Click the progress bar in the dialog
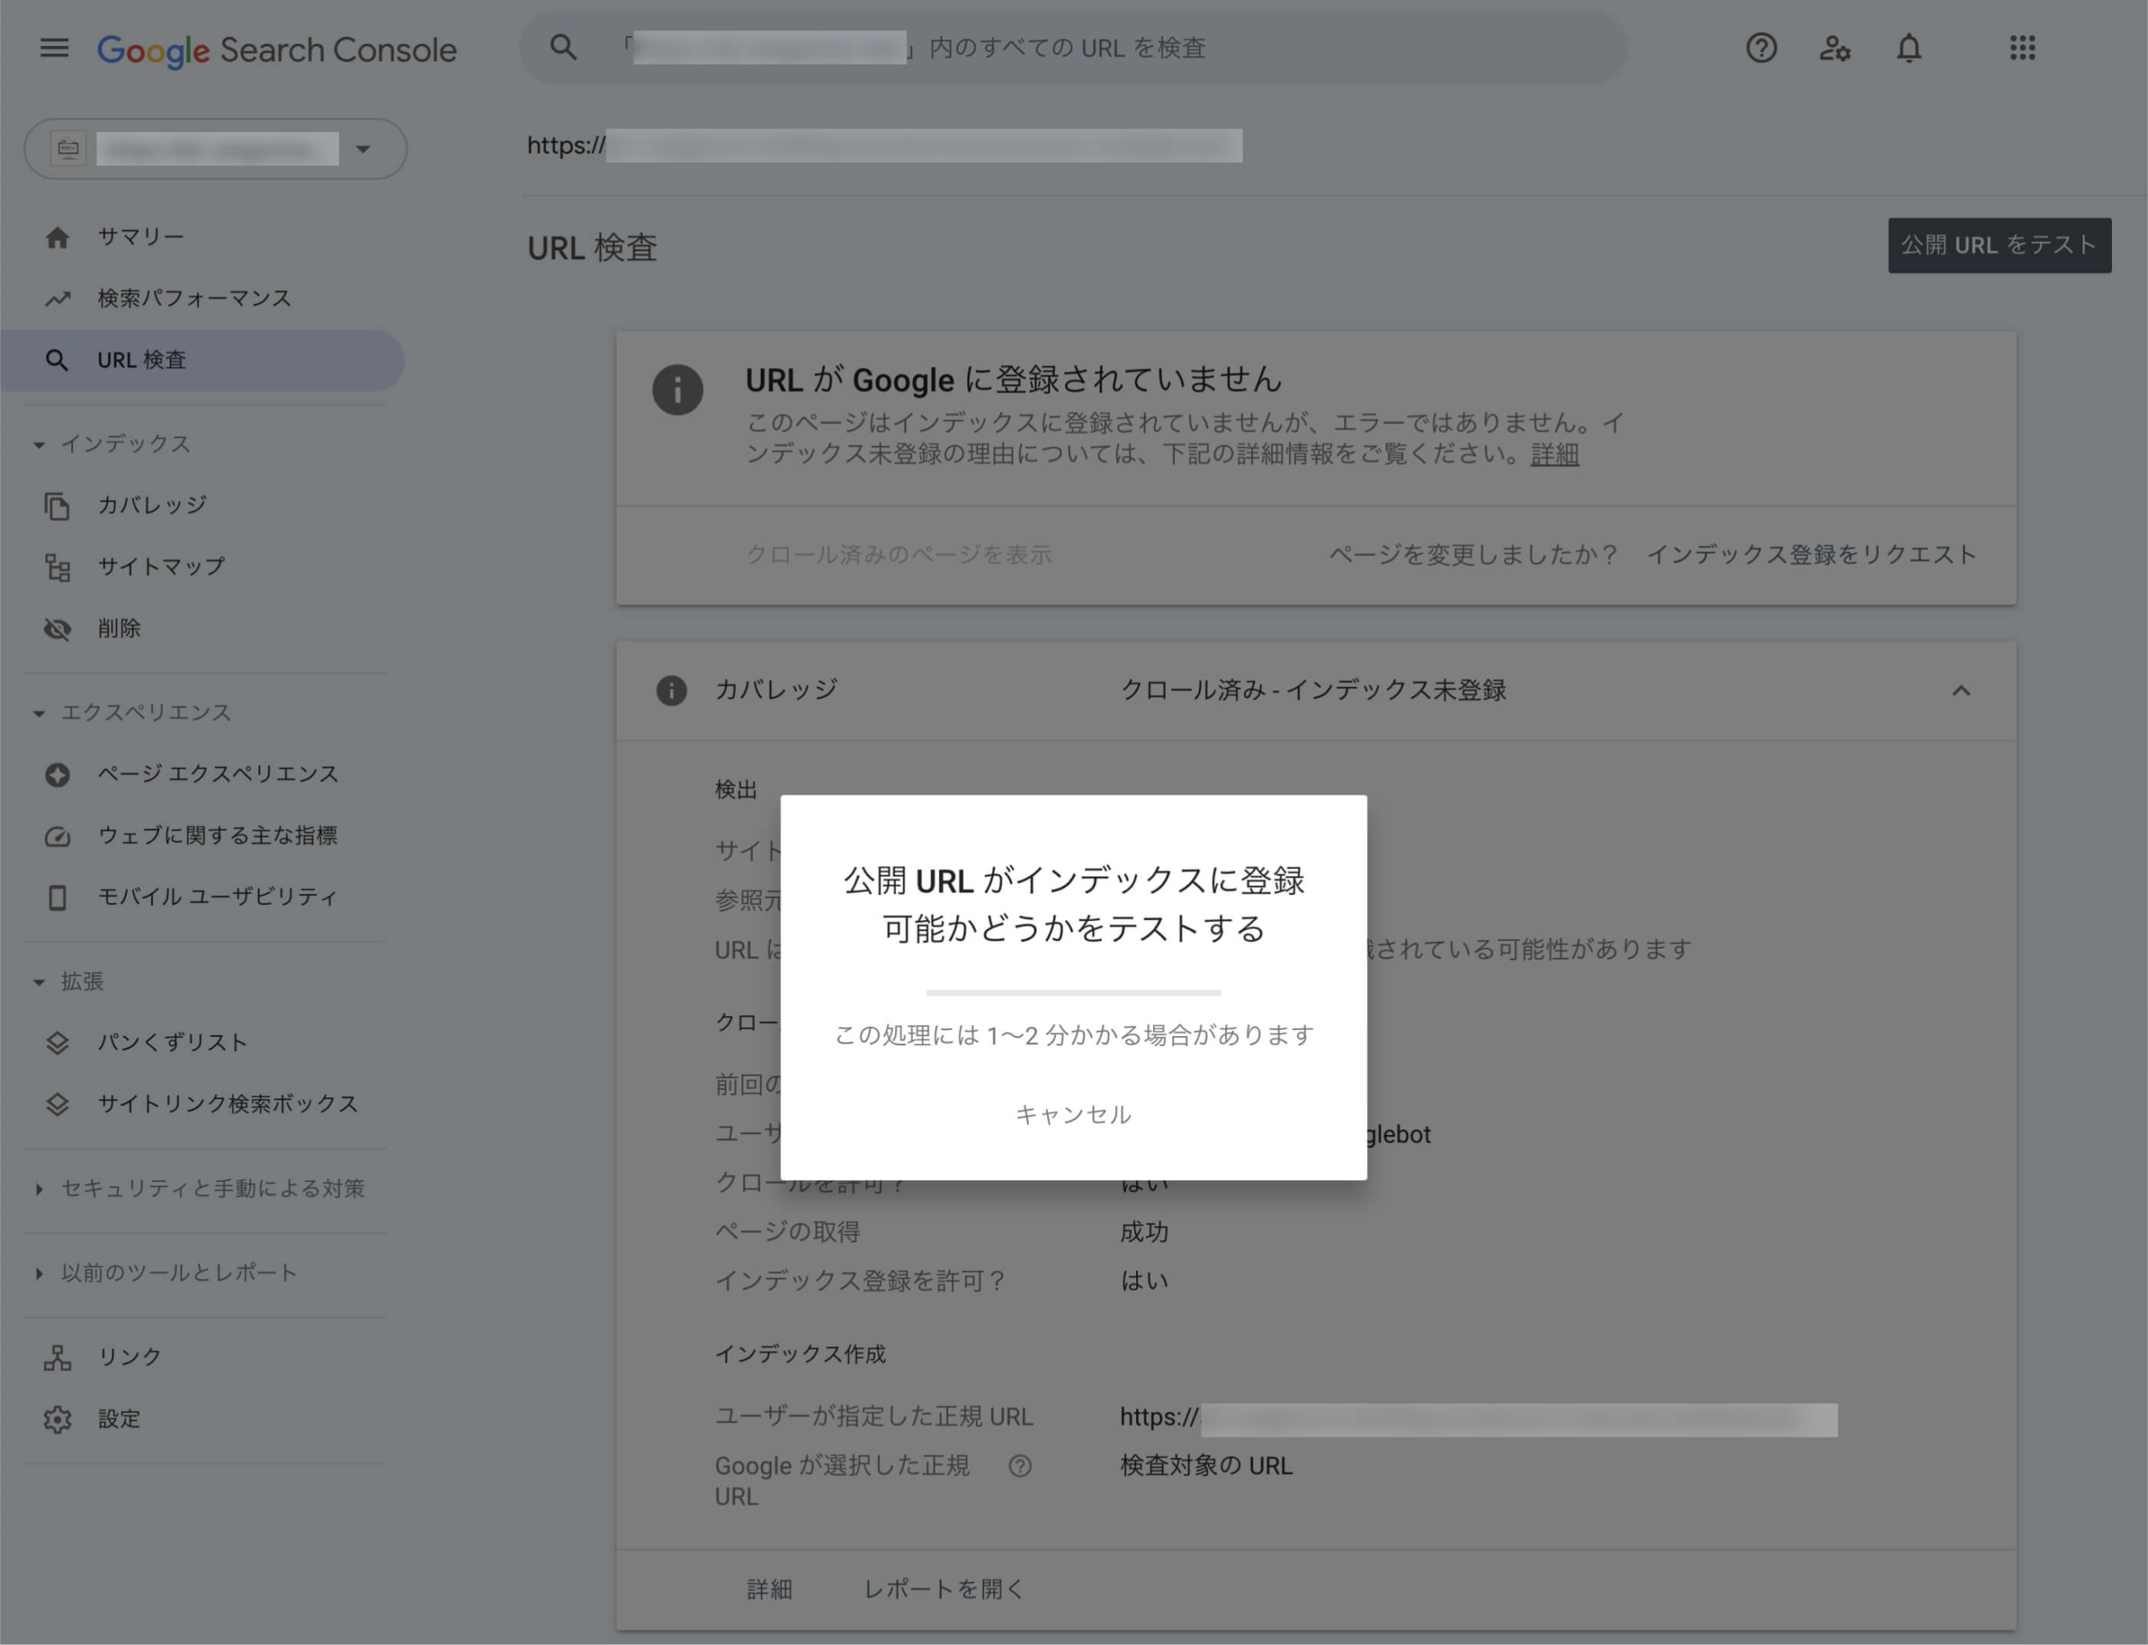Image resolution: width=2148 pixels, height=1645 pixels. (x=1073, y=993)
